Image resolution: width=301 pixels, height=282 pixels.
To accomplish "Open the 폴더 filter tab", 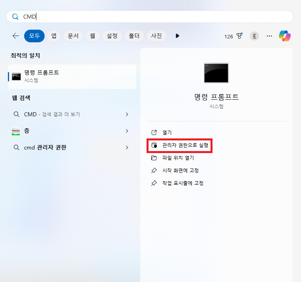I will [x=134, y=36].
